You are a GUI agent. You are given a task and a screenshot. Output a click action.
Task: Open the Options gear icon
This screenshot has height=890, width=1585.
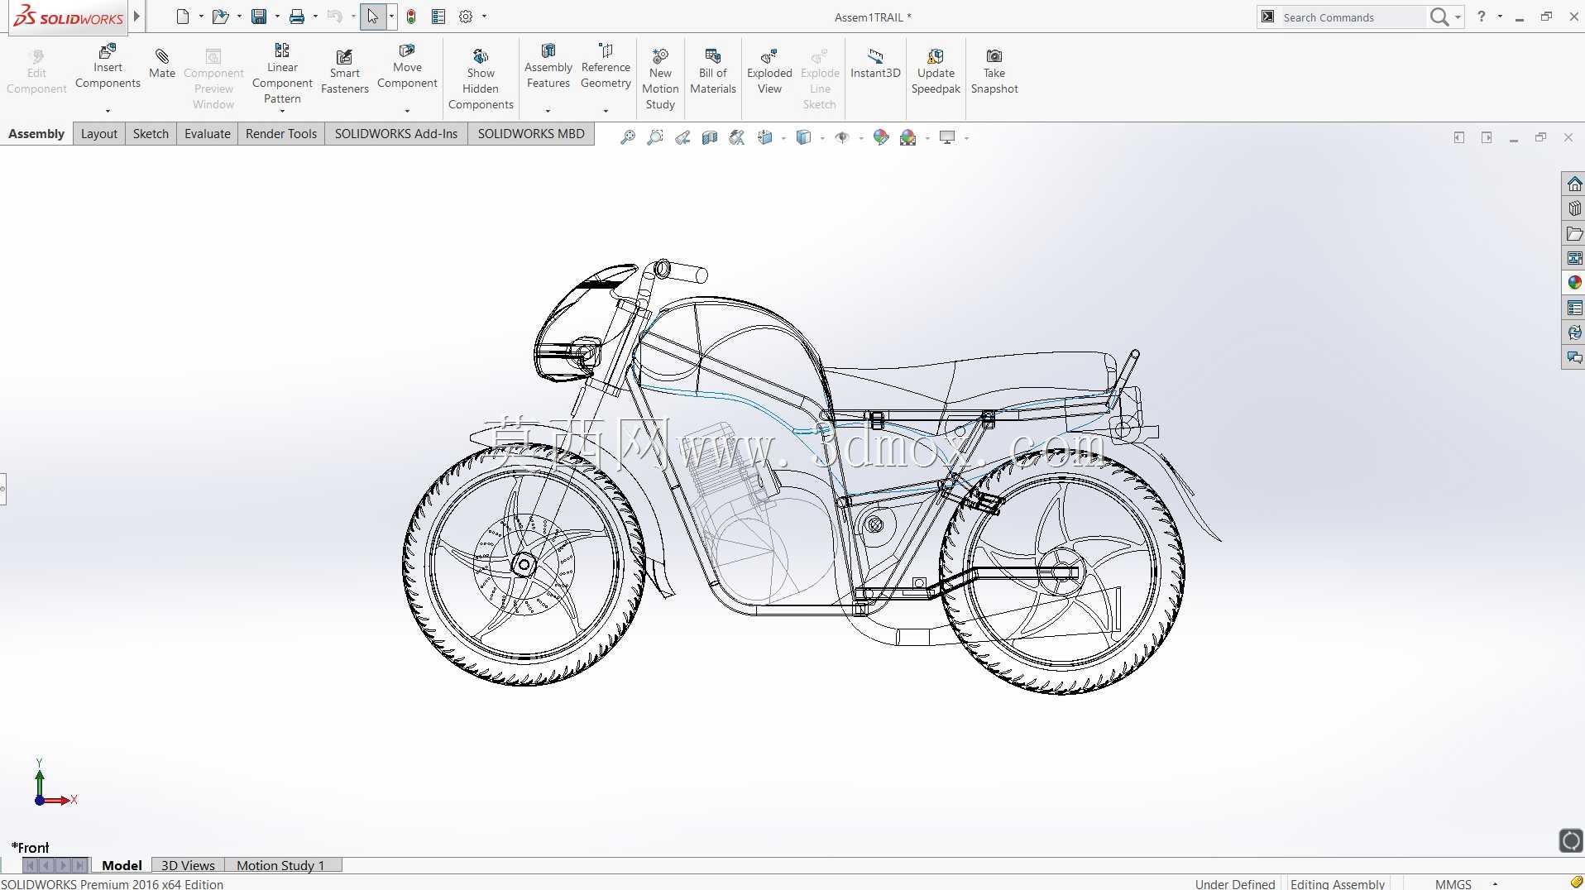466,17
